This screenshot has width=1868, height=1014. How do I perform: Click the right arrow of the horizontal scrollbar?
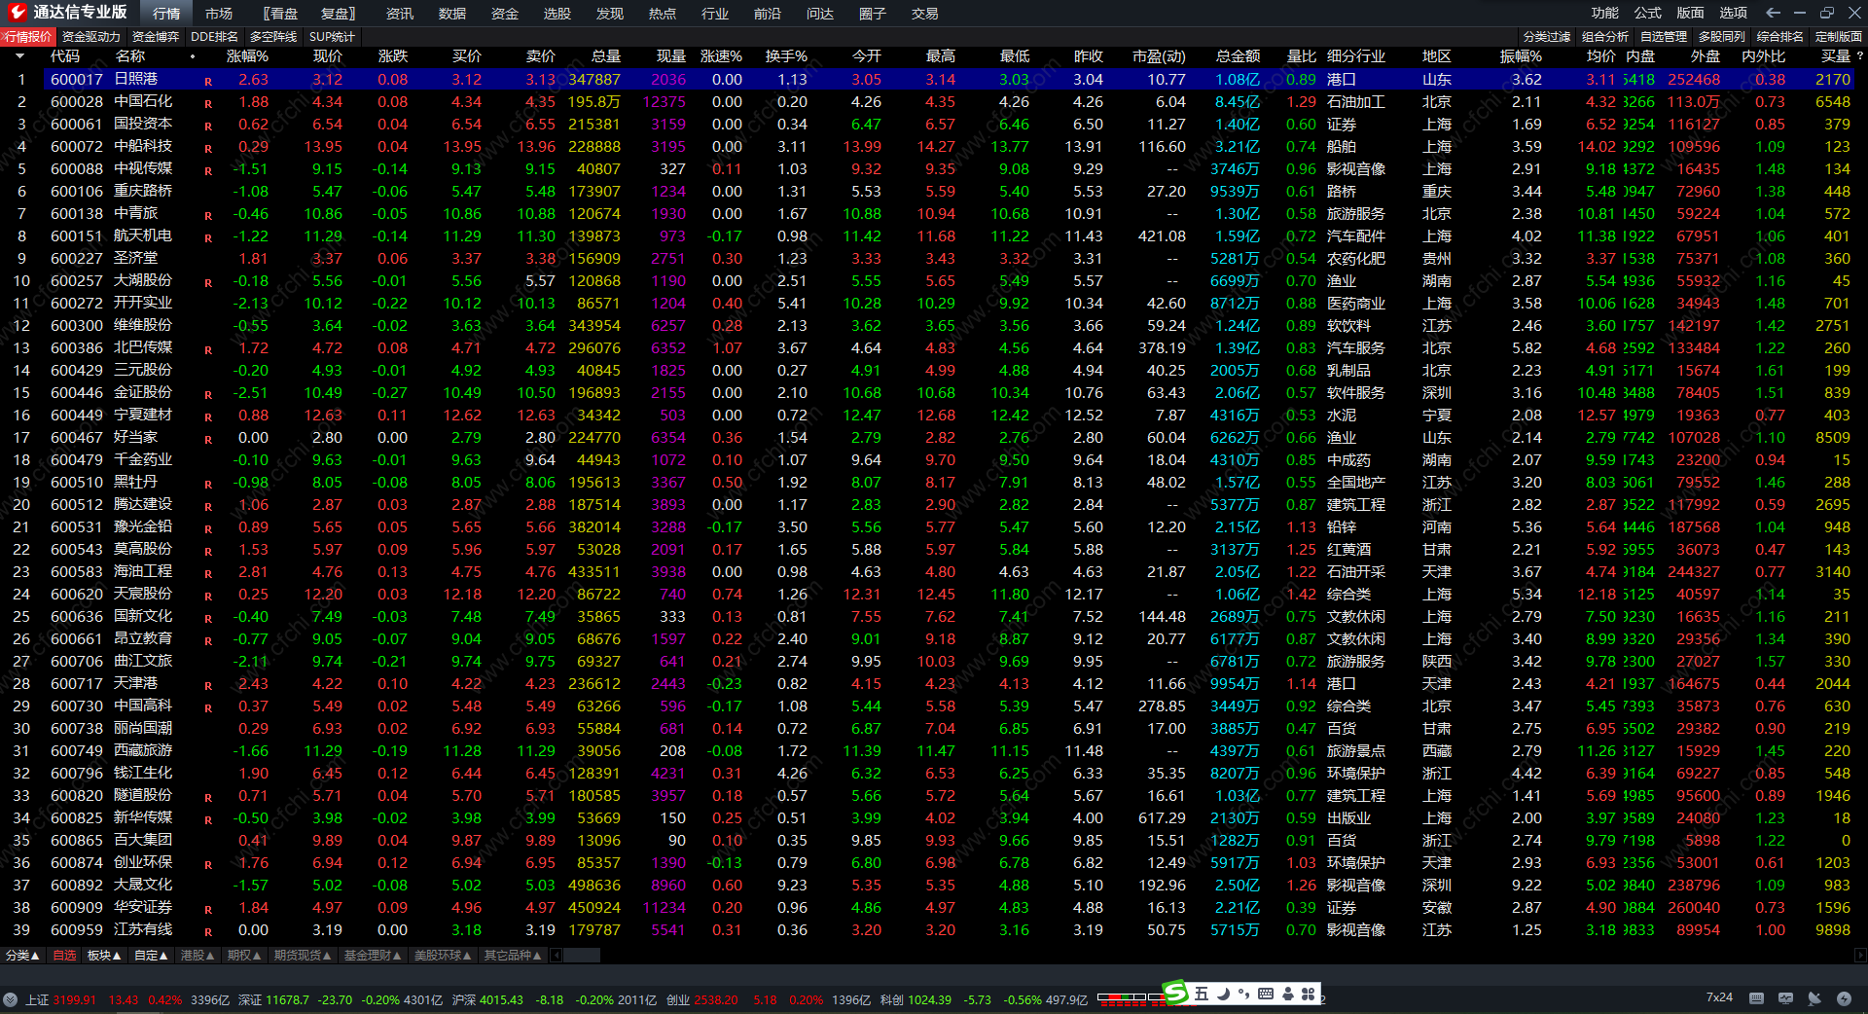[1860, 956]
